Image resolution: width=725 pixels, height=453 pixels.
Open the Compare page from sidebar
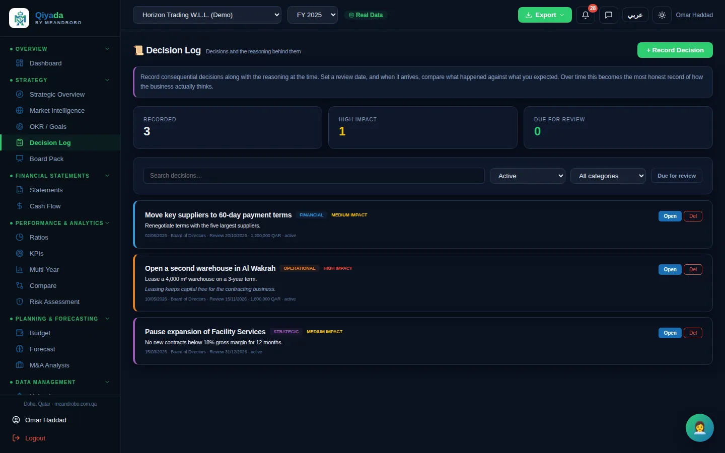(x=60, y=285)
